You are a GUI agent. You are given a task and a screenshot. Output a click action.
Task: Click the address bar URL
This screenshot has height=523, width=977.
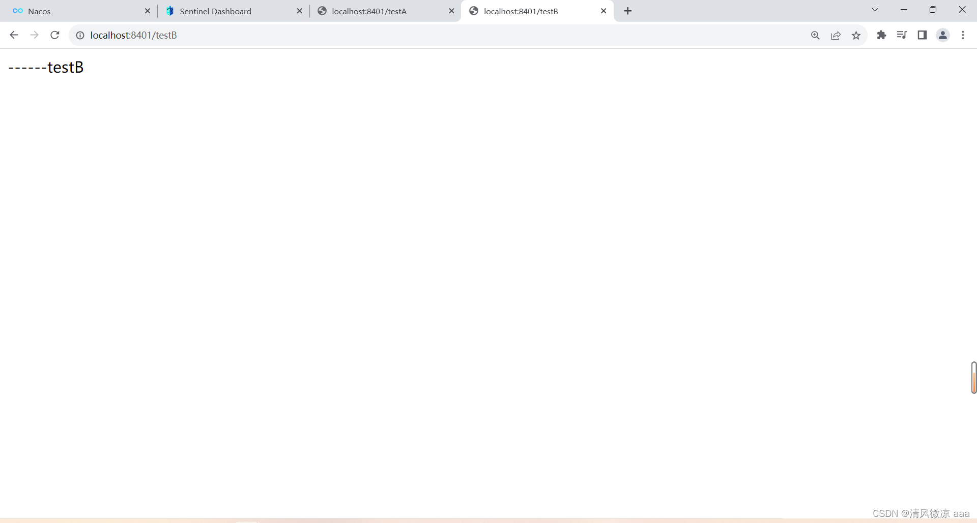[134, 35]
